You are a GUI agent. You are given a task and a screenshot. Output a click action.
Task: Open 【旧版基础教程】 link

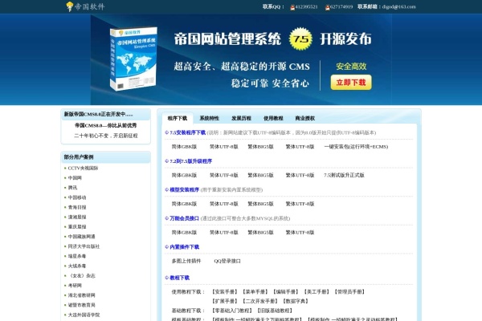coord(275,311)
